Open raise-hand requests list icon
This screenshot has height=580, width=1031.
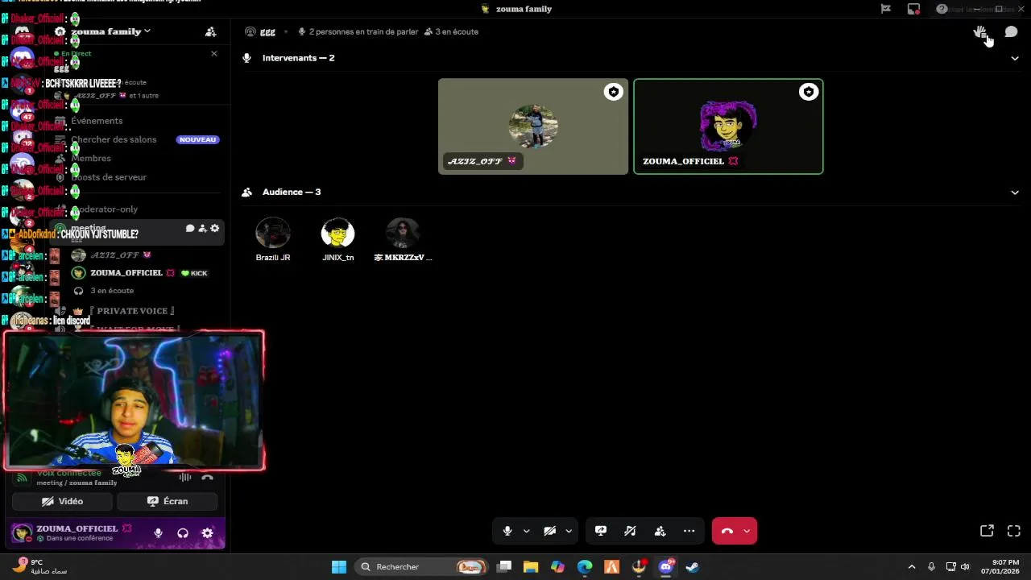pos(979,31)
